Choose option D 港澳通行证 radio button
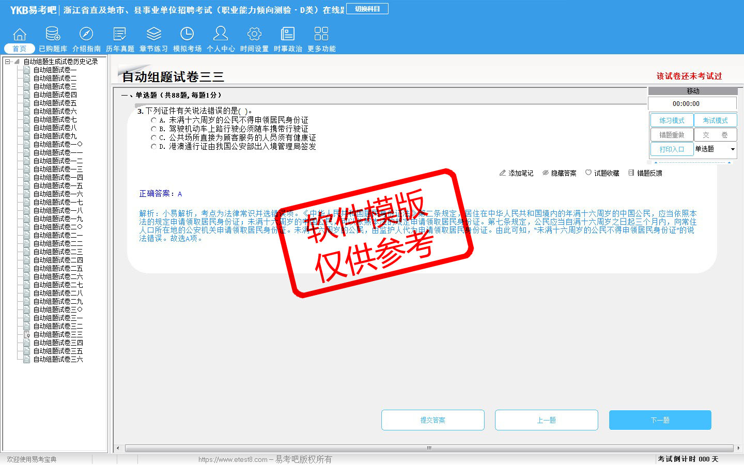This screenshot has height=465, width=744. click(153, 147)
